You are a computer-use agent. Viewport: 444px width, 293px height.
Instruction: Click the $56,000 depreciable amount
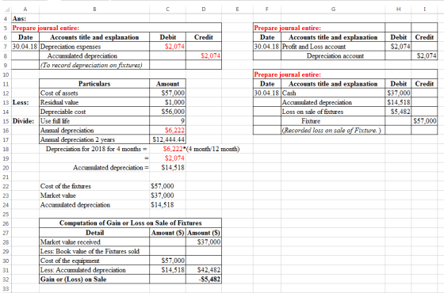(x=167, y=112)
